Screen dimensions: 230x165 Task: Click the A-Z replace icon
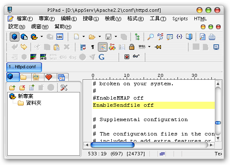pos(160,36)
